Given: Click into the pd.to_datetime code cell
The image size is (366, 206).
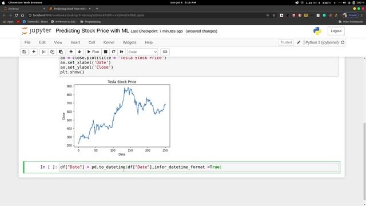Looking at the screenshot, I should coord(198,167).
